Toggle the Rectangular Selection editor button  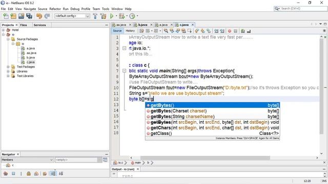tap(189, 31)
